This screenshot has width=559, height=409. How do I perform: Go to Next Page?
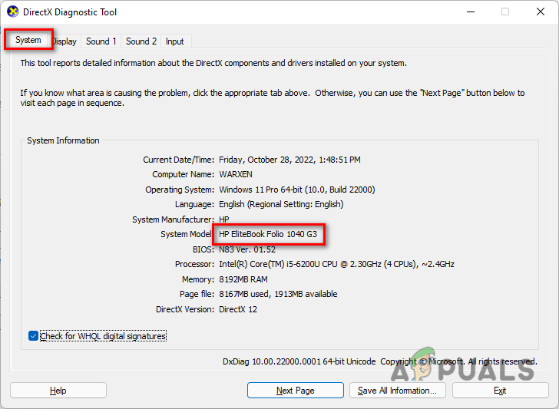295,391
